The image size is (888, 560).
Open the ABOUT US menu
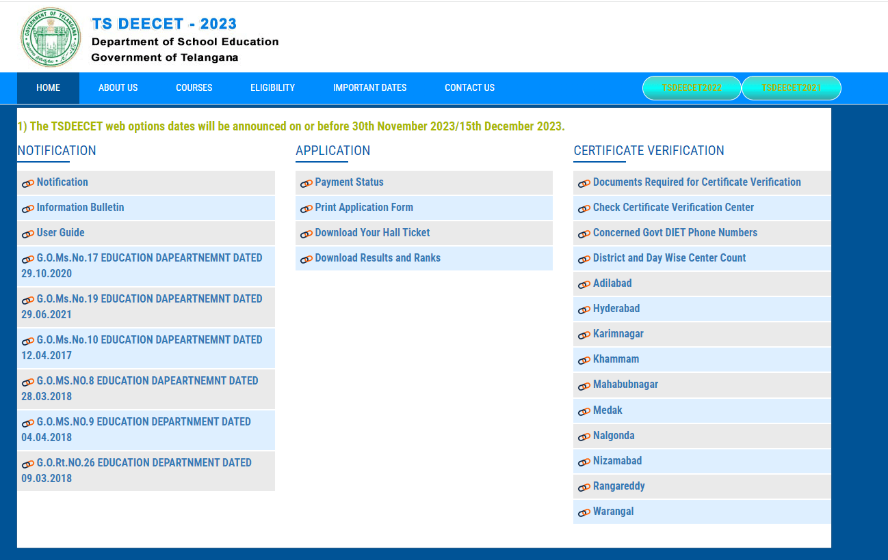pyautogui.click(x=118, y=87)
